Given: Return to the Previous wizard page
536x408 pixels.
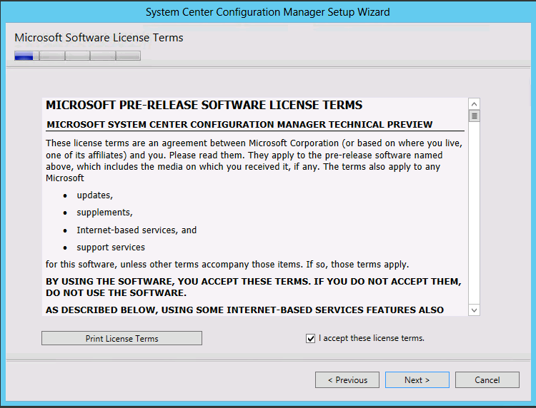Looking at the screenshot, I should coord(347,380).
